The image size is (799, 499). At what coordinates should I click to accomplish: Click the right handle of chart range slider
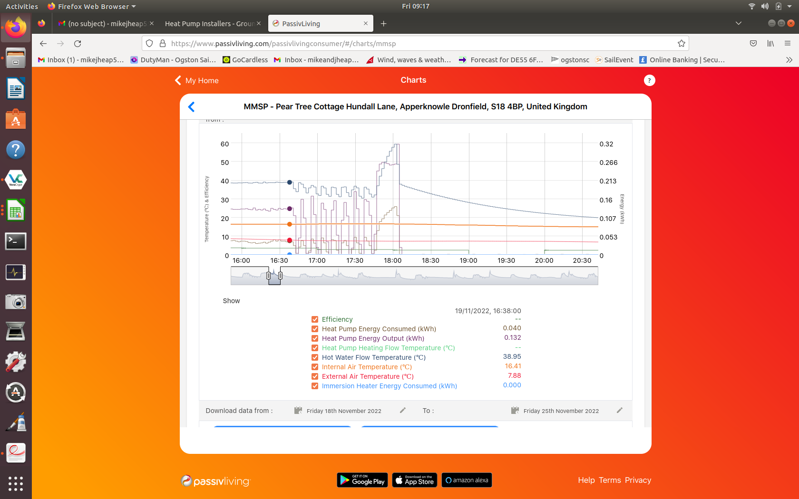point(281,276)
